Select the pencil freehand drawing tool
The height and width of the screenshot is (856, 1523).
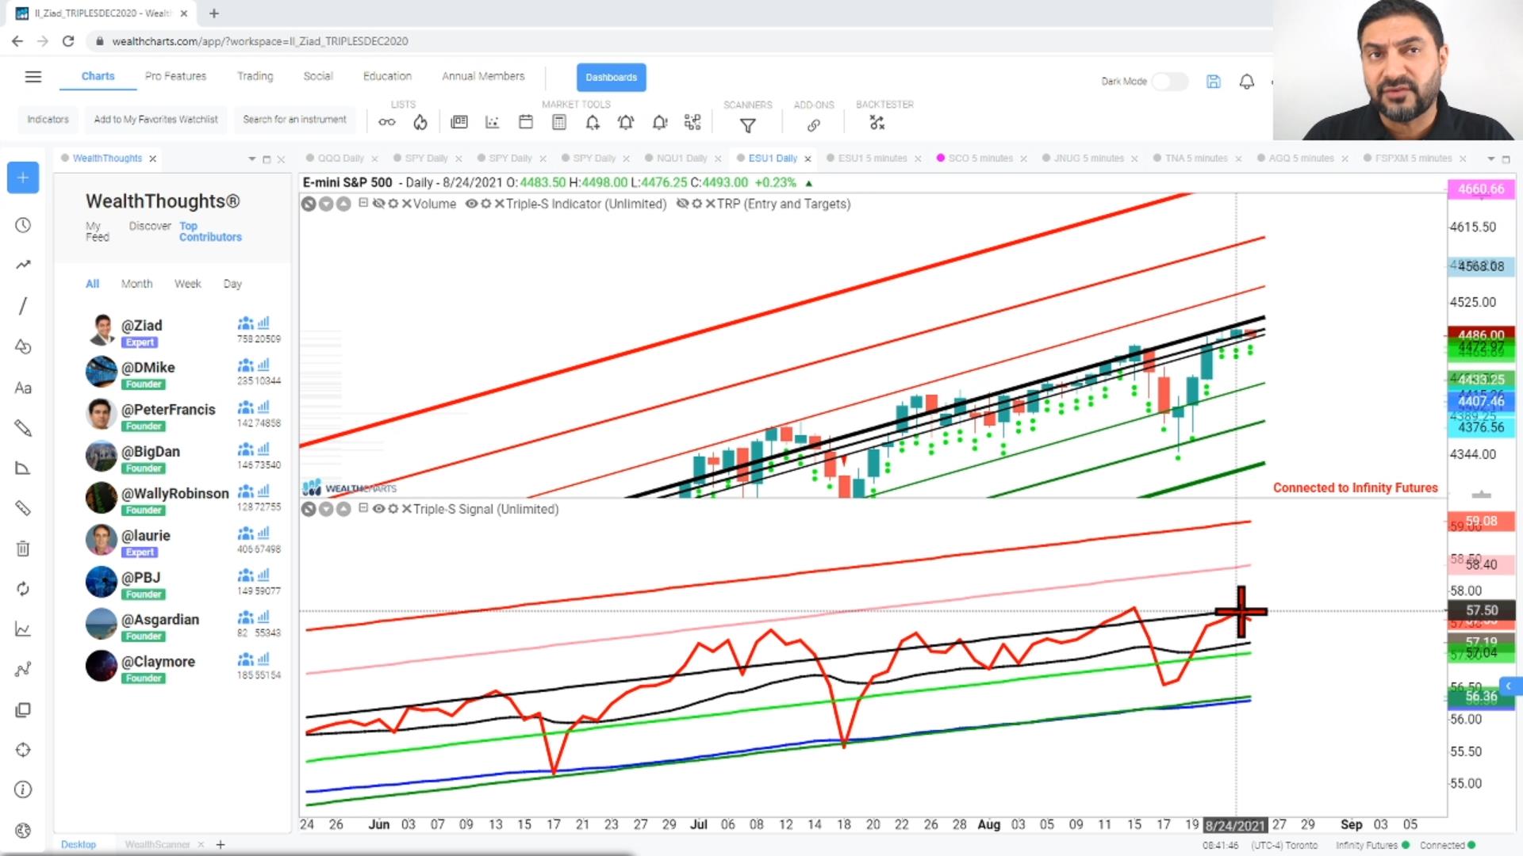coord(23,428)
